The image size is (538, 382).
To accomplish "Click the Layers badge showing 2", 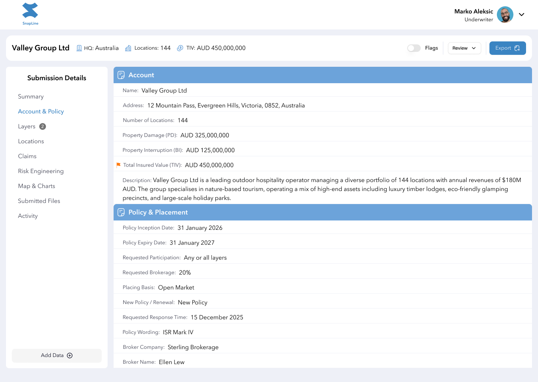I will (x=42, y=126).
